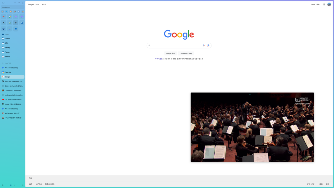The width and height of the screenshot is (334, 188).
Task: Expand the Sentry folder
Action: click(x=13, y=48)
